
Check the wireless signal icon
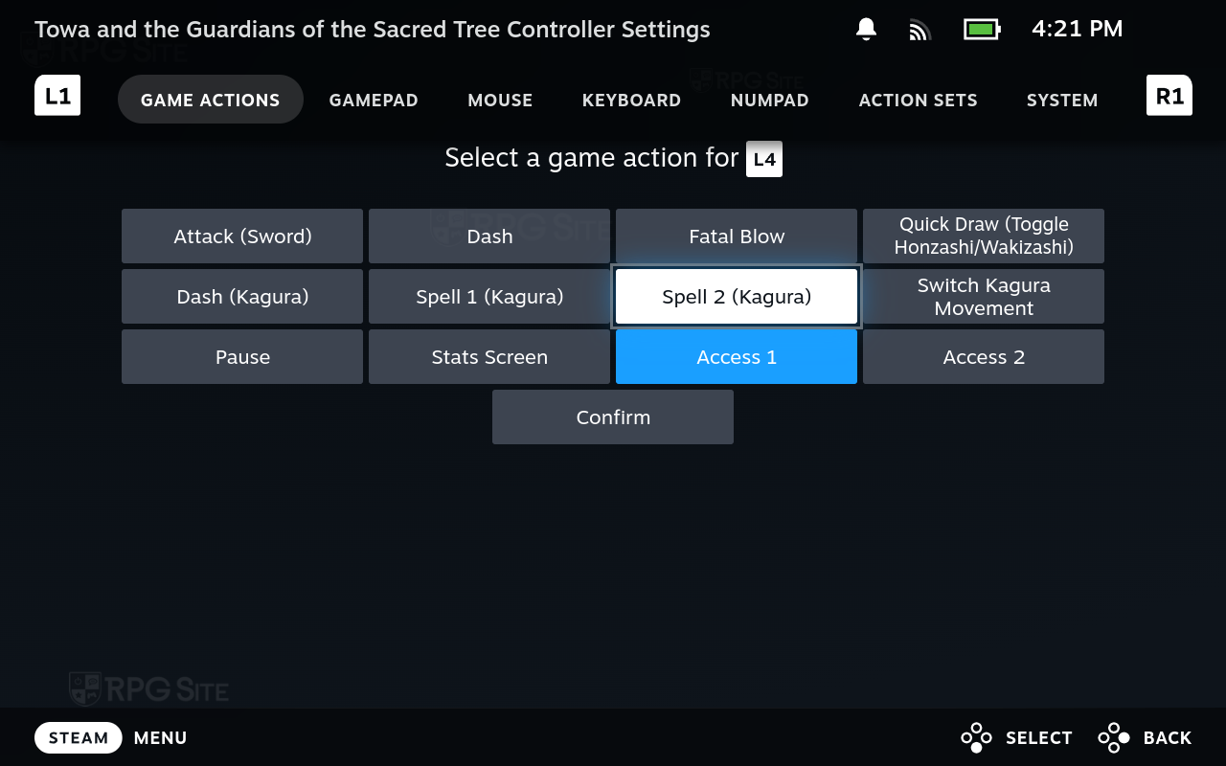click(x=919, y=30)
